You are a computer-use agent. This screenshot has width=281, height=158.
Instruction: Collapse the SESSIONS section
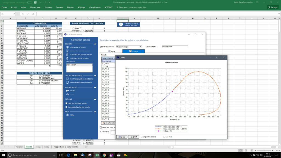[95, 44]
